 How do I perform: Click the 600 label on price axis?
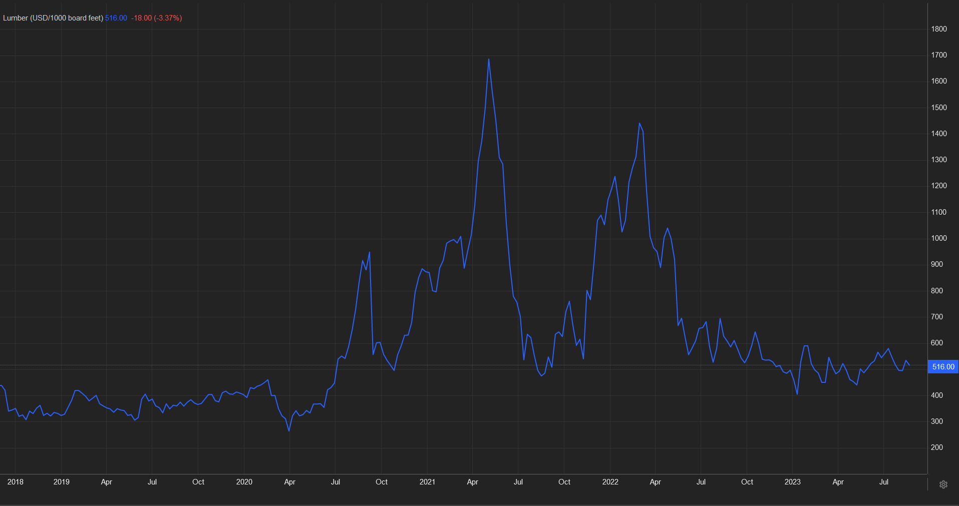coord(936,343)
